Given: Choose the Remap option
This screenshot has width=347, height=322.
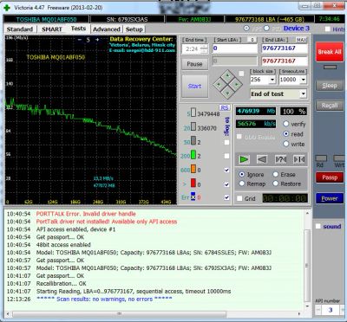Looking at the screenshot, I should (x=242, y=184).
